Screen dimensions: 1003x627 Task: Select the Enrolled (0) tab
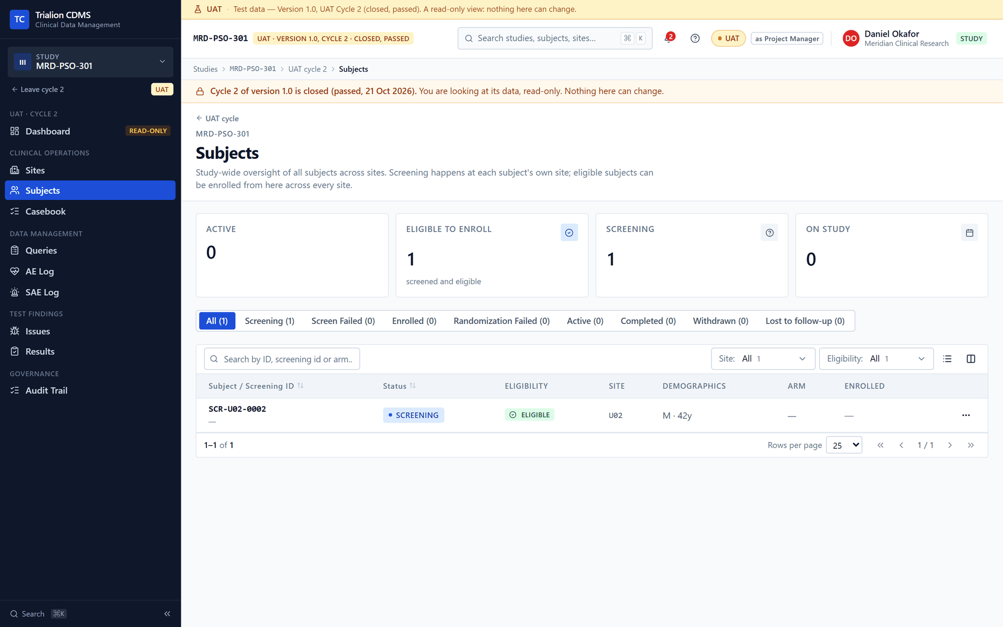pos(414,321)
